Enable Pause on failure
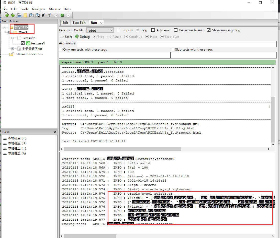The image size is (280, 238). click(x=176, y=30)
